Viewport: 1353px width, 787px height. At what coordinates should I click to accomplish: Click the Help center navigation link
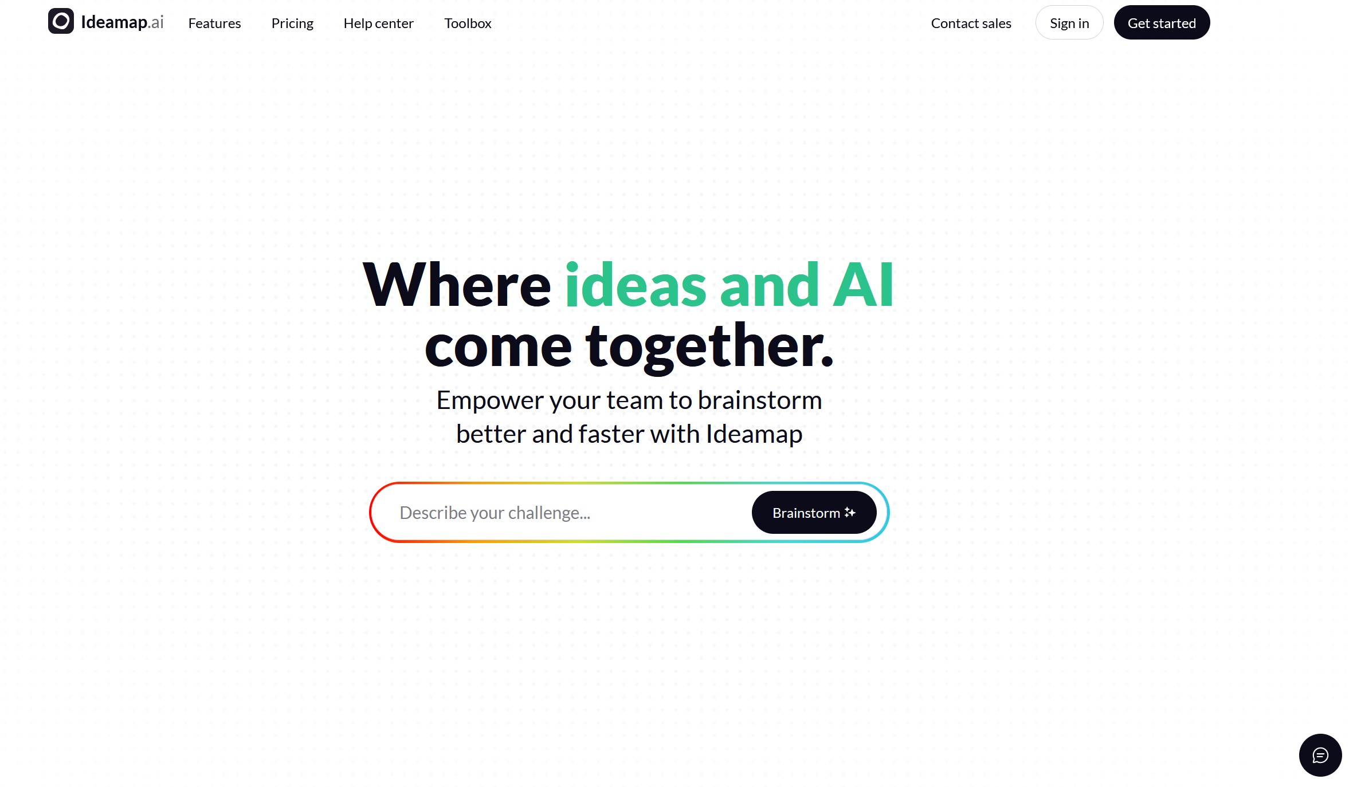pos(379,22)
